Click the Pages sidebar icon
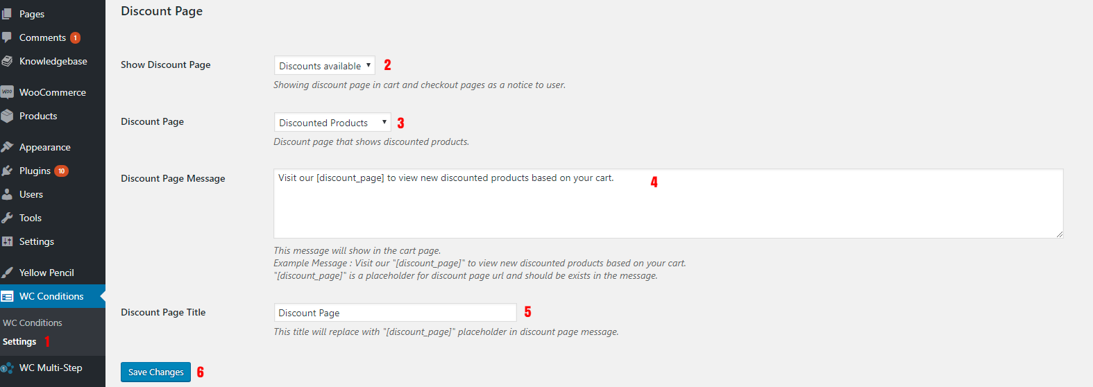Screen dimensions: 1093x387 [x=7, y=14]
